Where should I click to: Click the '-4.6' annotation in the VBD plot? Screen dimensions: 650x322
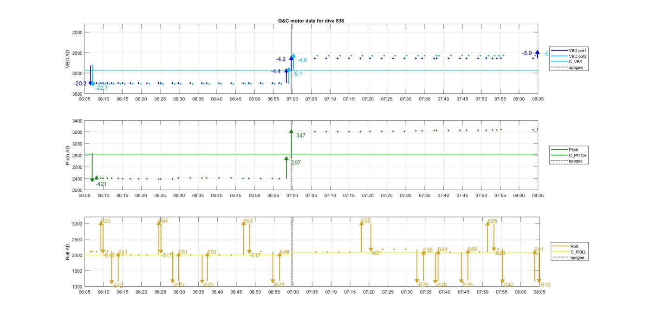coord(302,60)
